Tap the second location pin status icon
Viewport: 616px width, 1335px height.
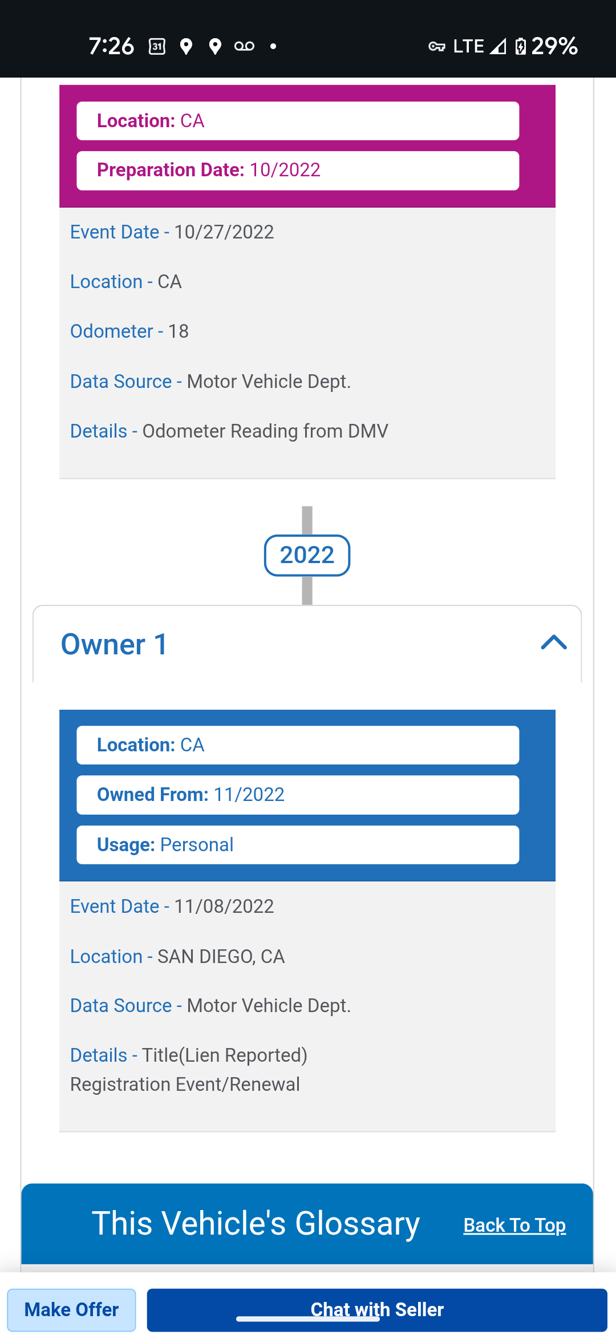(x=215, y=46)
